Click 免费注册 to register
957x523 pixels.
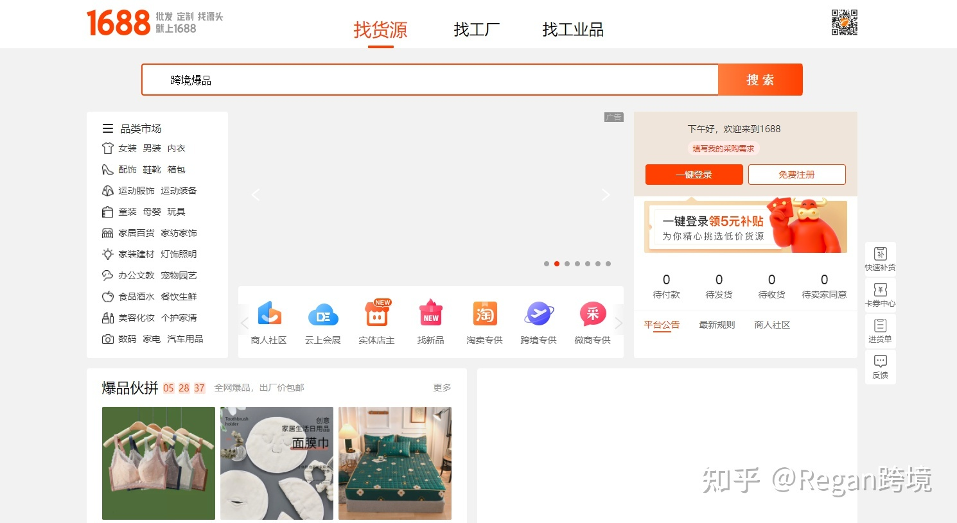[798, 174]
